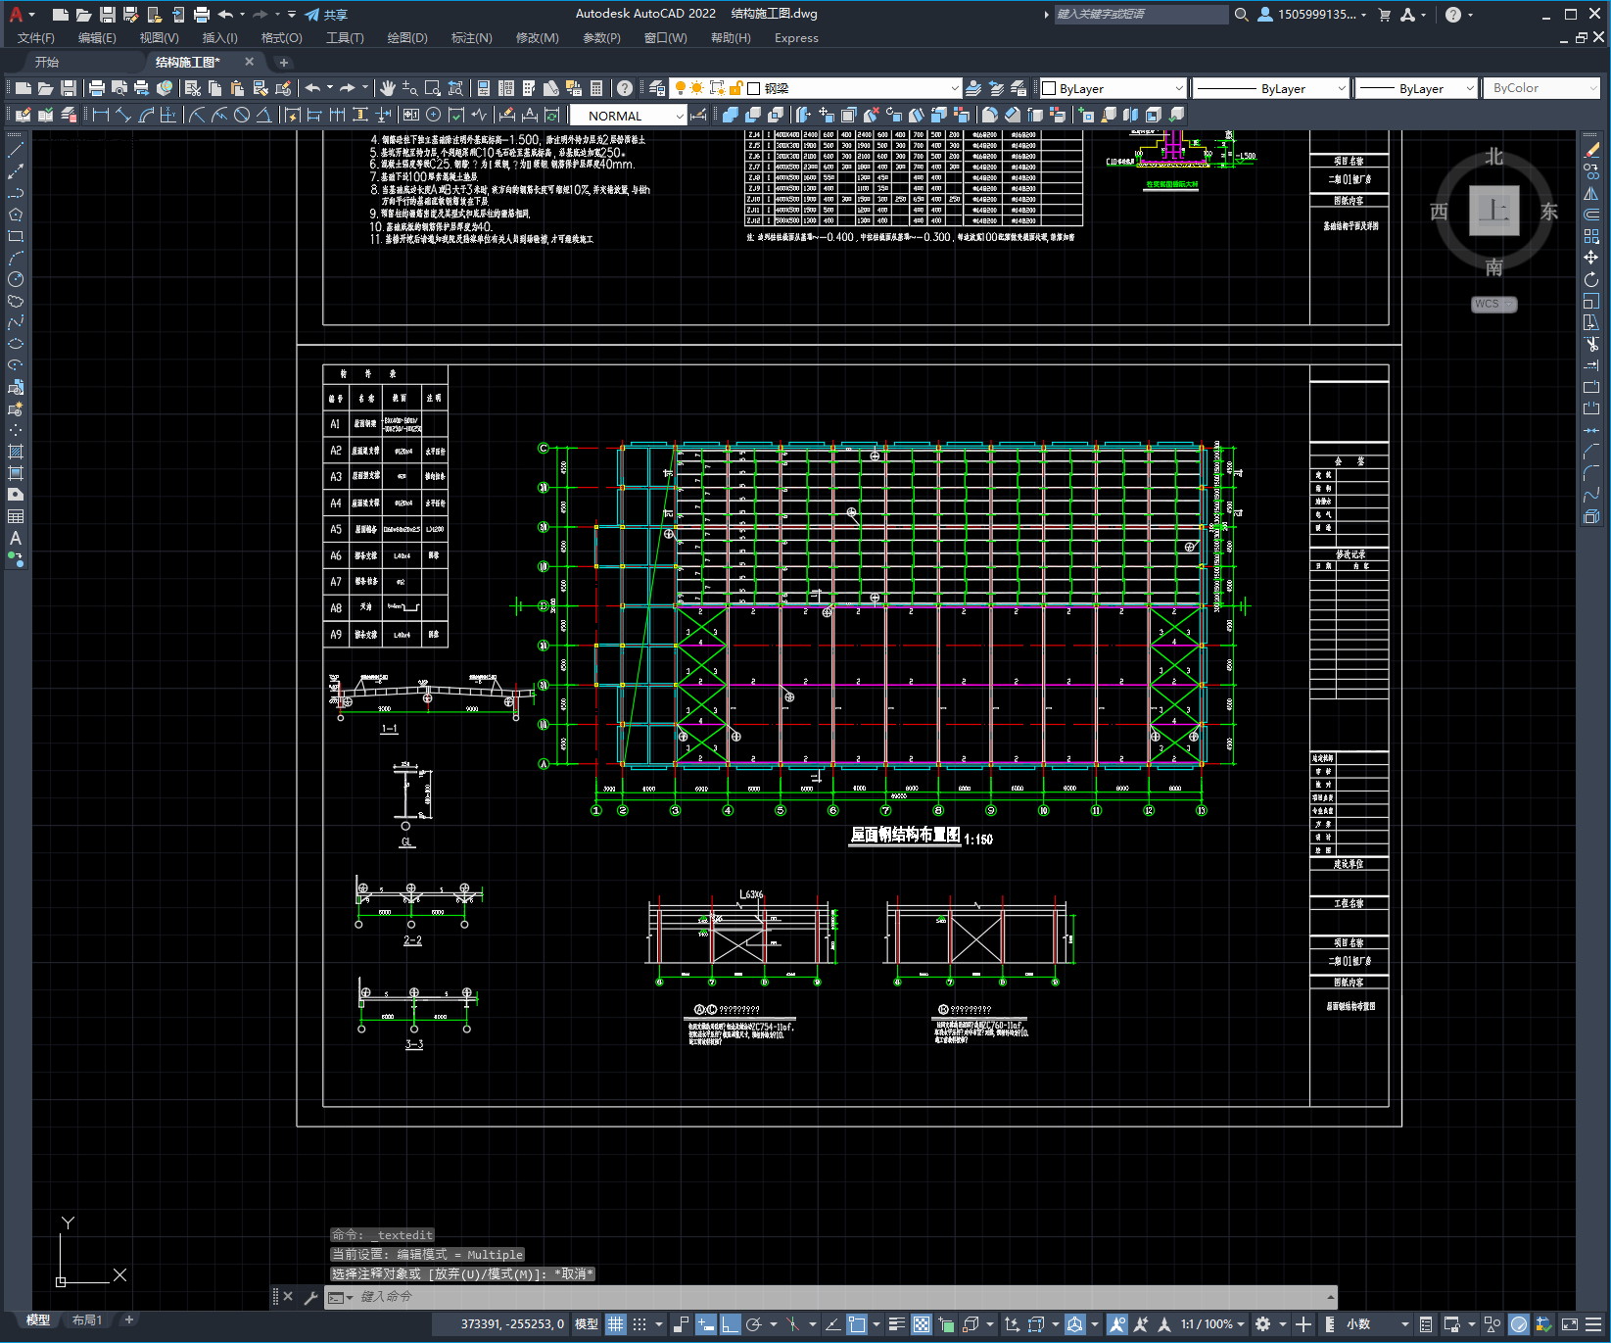Click the Help question mark in toolbar
The height and width of the screenshot is (1343, 1611).
tap(625, 88)
